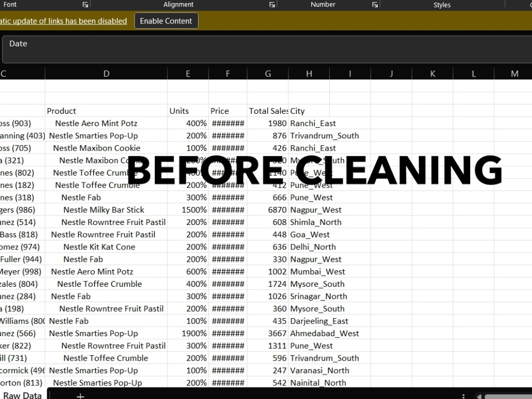Select column F header
The image size is (532, 399).
[x=228, y=73]
